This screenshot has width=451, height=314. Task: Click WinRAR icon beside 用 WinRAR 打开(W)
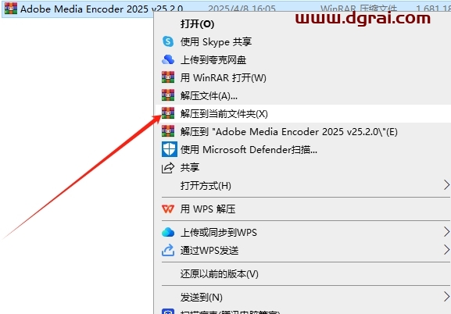tap(168, 77)
